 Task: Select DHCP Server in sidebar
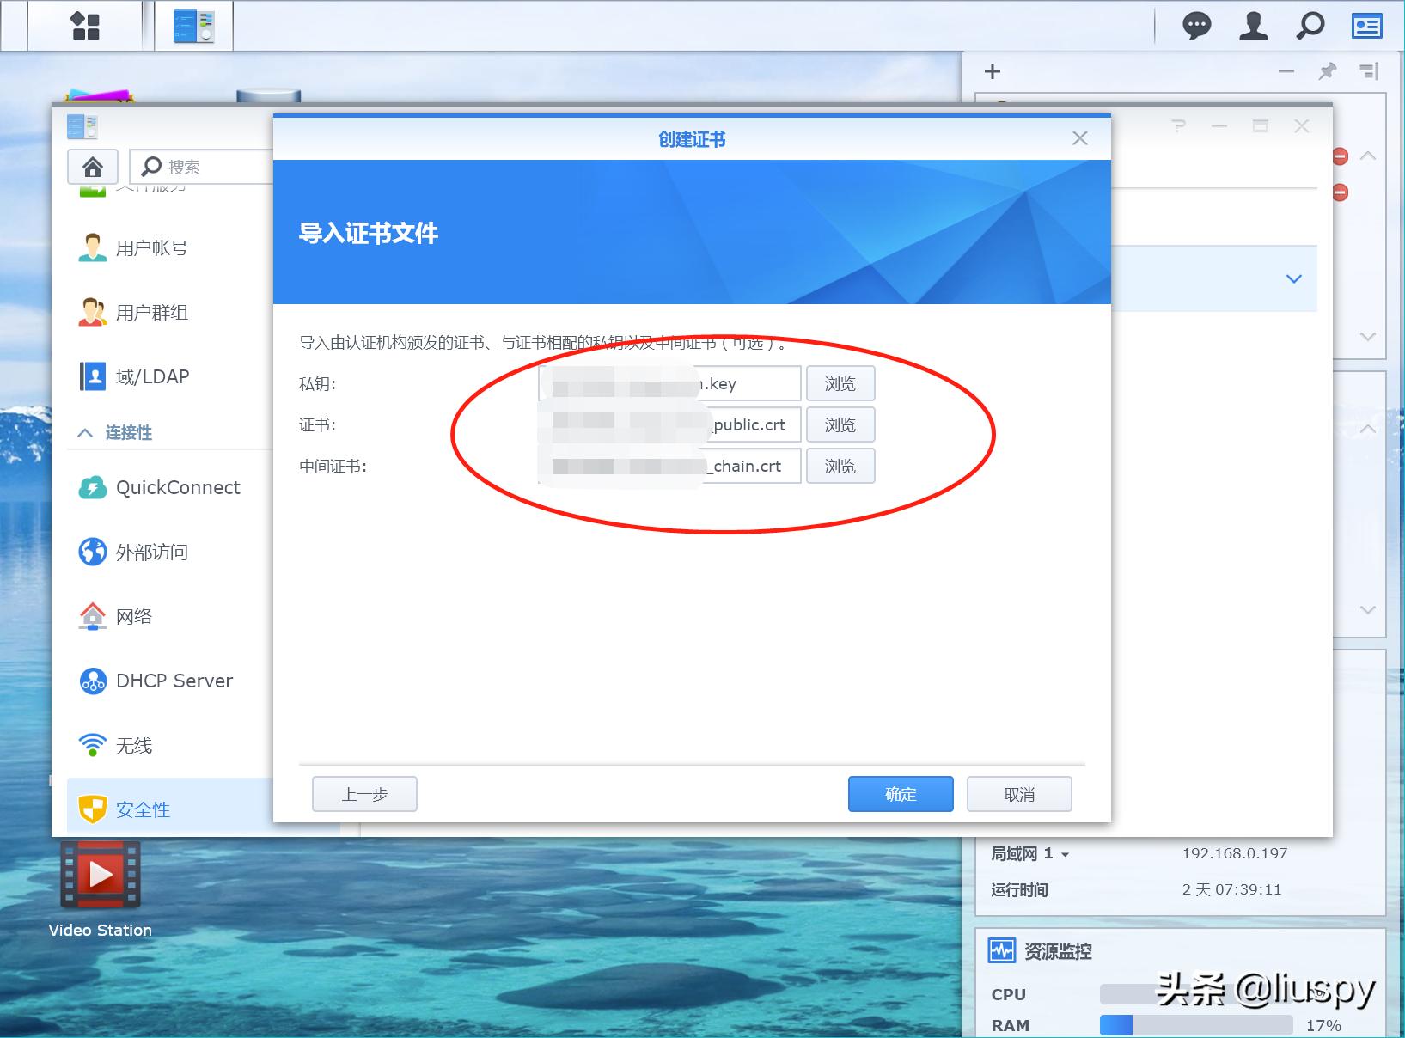[173, 681]
